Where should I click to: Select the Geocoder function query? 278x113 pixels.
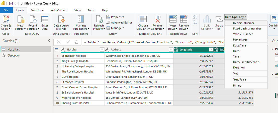pos(14,55)
